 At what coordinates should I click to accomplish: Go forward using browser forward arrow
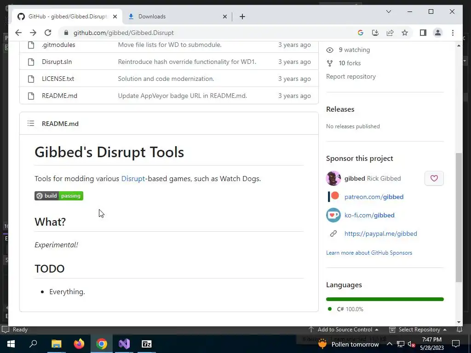[33, 33]
